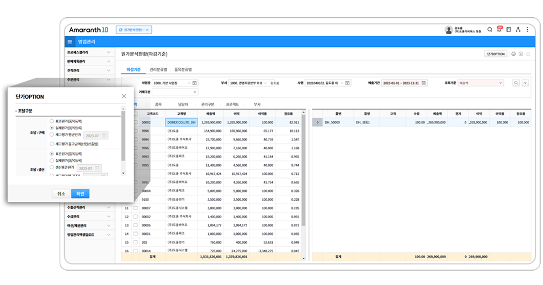
Task: Switch to the 프로젝트 sub-tab
Action: click(x=232, y=104)
